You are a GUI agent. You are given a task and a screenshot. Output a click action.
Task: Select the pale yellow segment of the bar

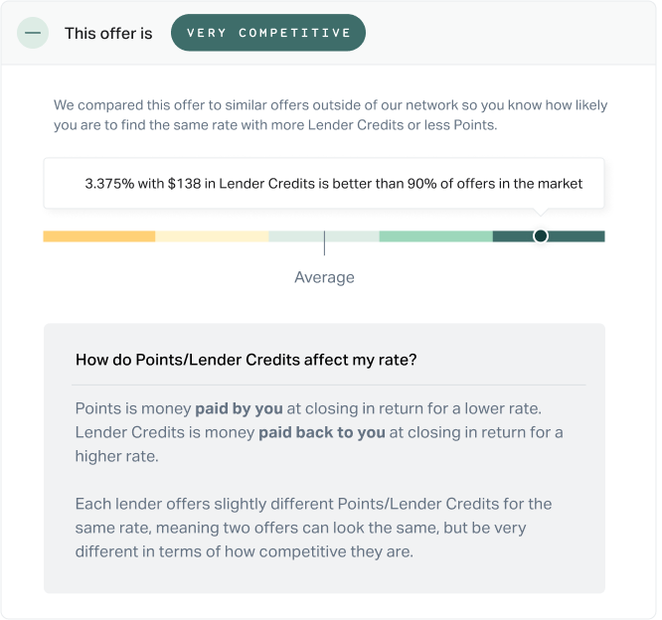[x=212, y=236]
